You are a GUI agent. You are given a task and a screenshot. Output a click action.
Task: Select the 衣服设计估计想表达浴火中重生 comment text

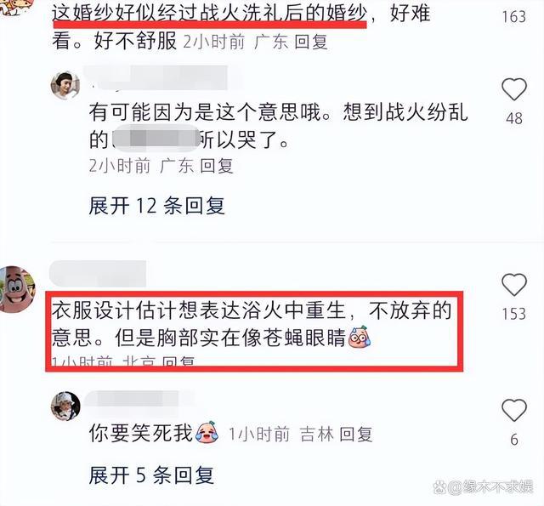[252, 324]
